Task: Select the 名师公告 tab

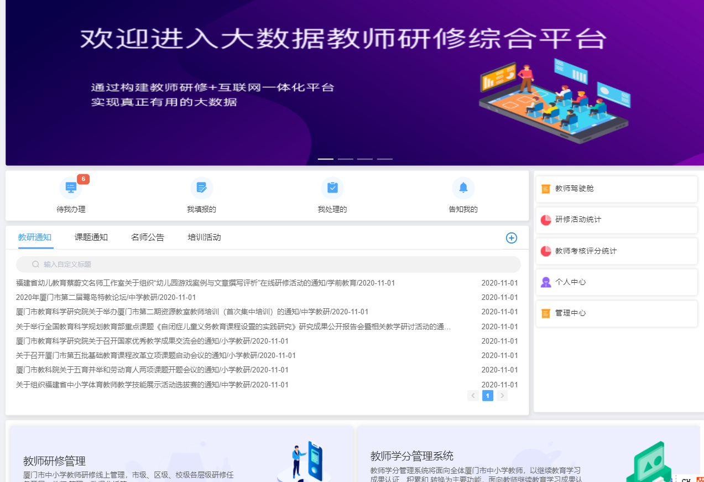Action: [x=147, y=237]
